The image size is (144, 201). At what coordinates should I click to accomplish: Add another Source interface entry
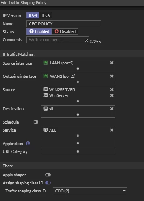pyautogui.click(x=78, y=69)
